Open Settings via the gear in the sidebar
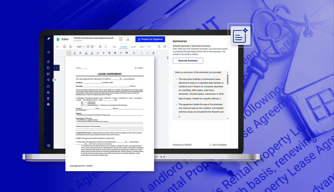Viewport: 334px width, 192px height. pos(48,104)
